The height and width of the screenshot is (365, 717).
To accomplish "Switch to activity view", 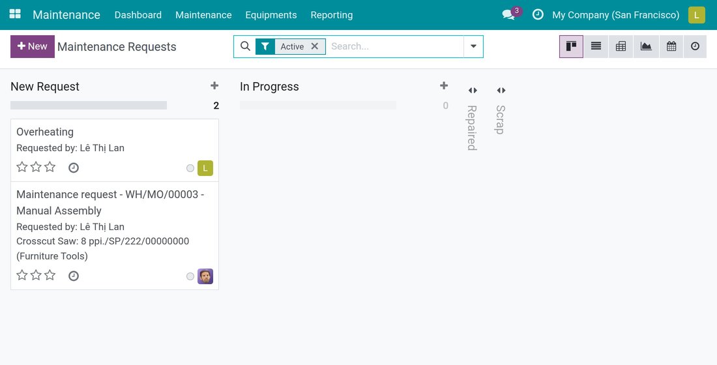I will [x=695, y=46].
